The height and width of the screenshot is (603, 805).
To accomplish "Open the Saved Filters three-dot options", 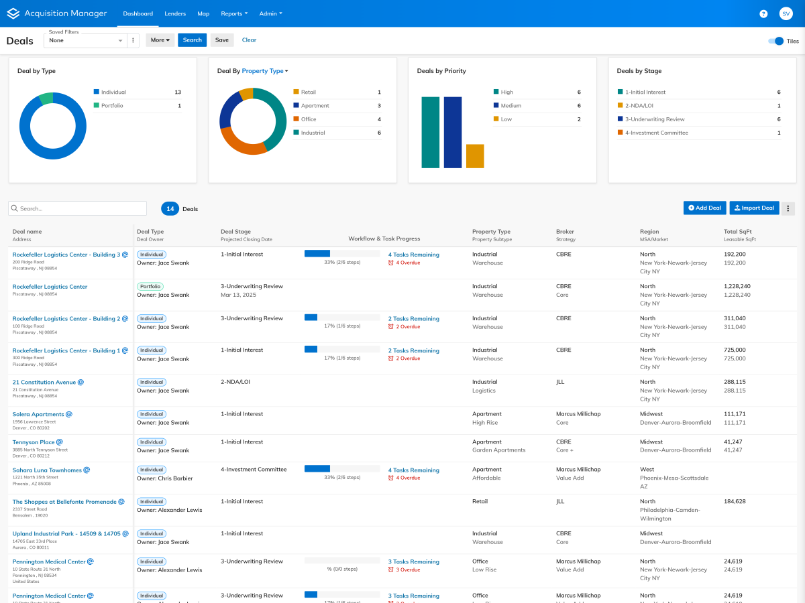I will click(133, 40).
